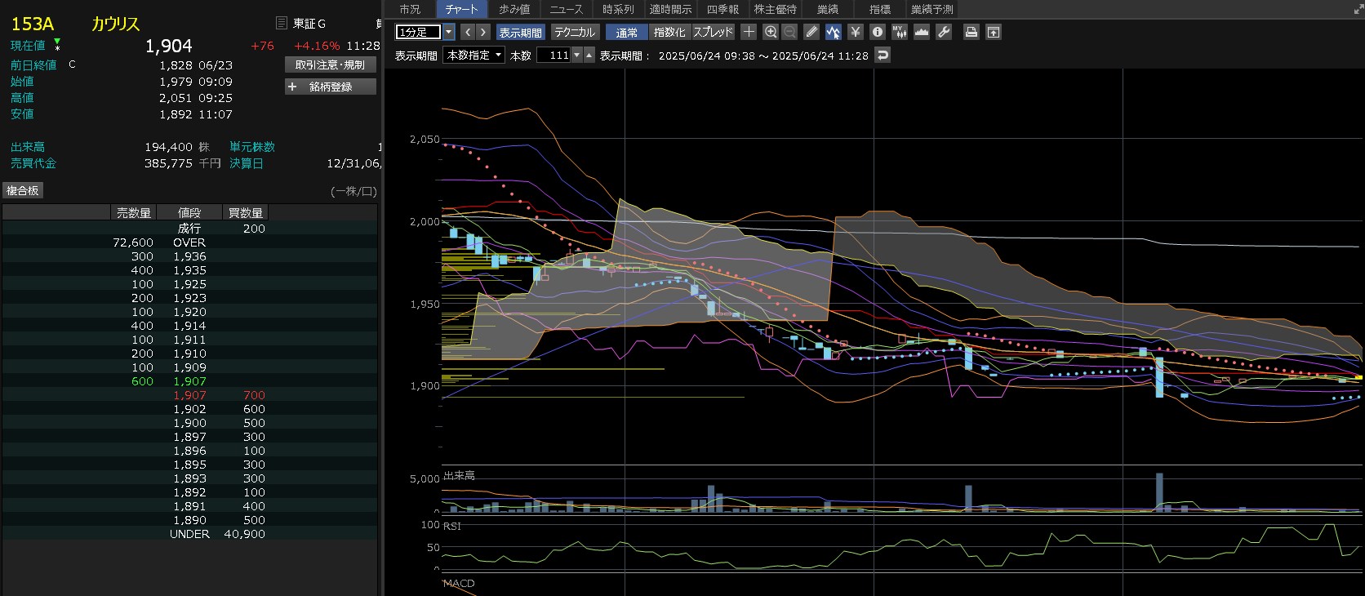Switch to the 市況 tab
Screen dimensions: 1365x596
410,9
